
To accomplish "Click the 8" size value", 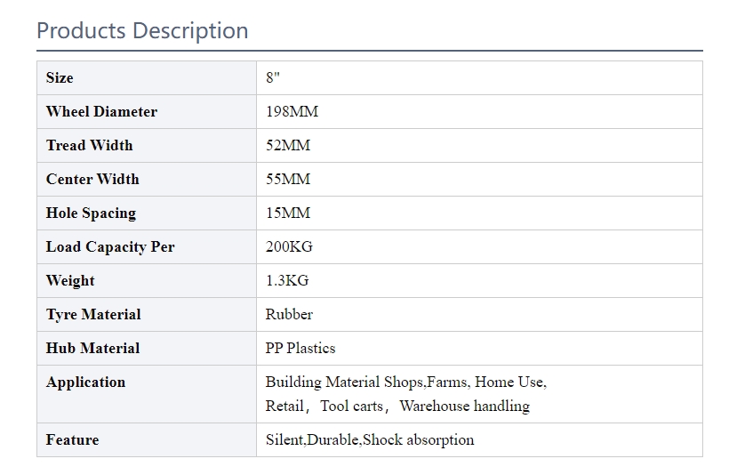I will point(273,77).
